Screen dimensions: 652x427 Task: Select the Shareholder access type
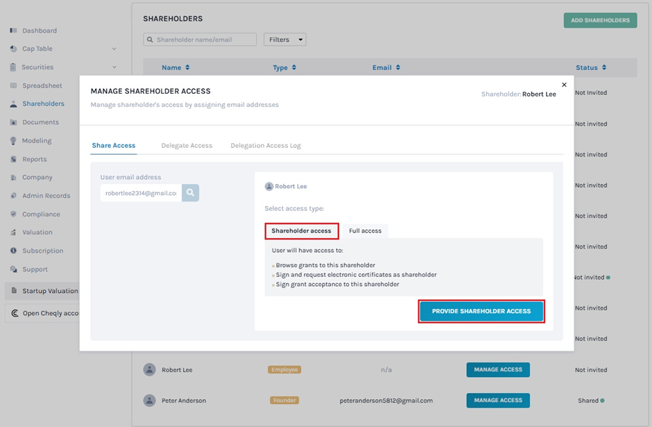tap(301, 231)
